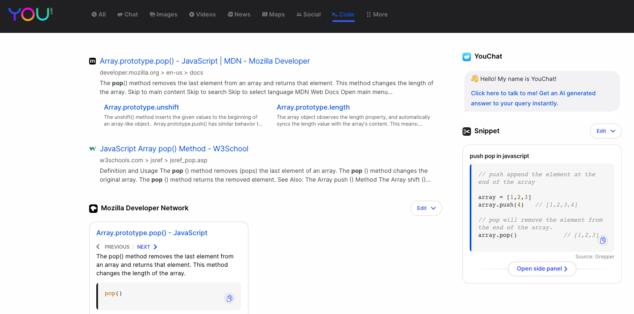The height and width of the screenshot is (314, 634).
Task: Click the You.com logo
Action: click(x=30, y=14)
